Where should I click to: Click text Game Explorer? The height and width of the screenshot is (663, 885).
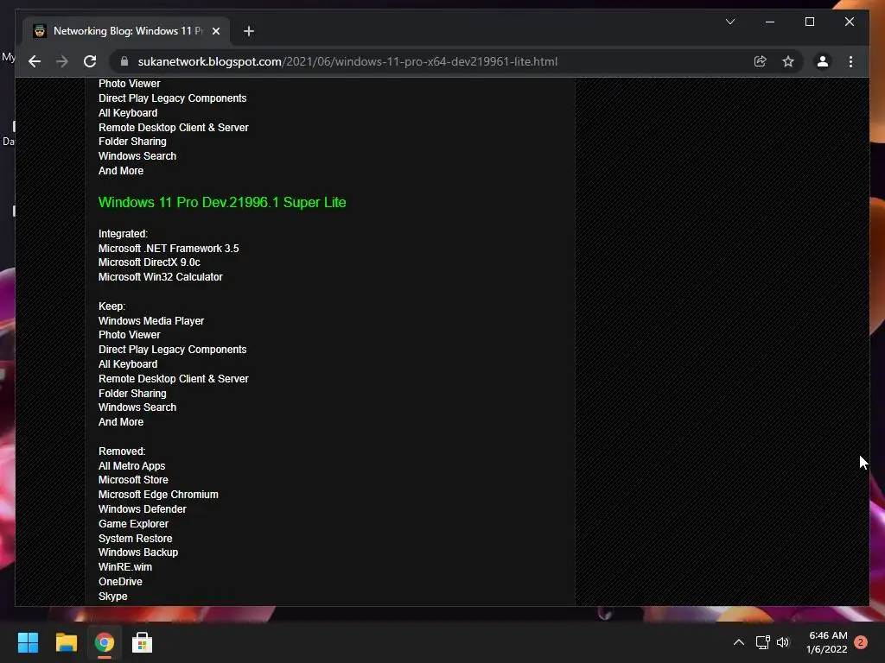(133, 524)
